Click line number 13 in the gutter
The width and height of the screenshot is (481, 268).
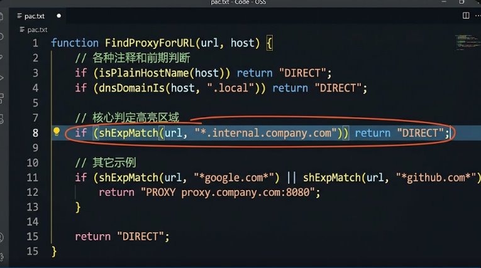[33, 207]
